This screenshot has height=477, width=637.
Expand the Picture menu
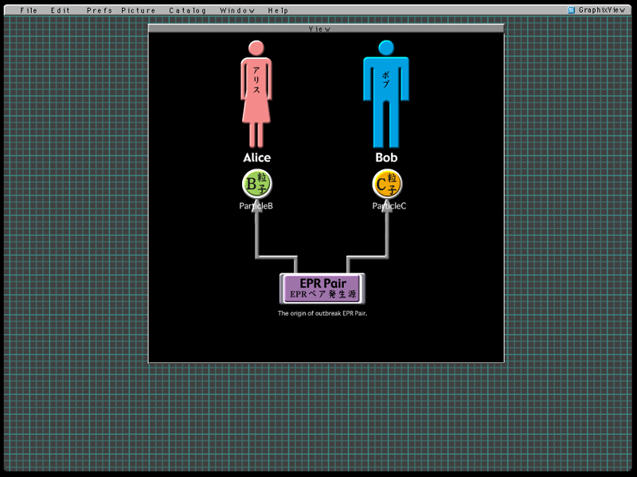coord(139,10)
